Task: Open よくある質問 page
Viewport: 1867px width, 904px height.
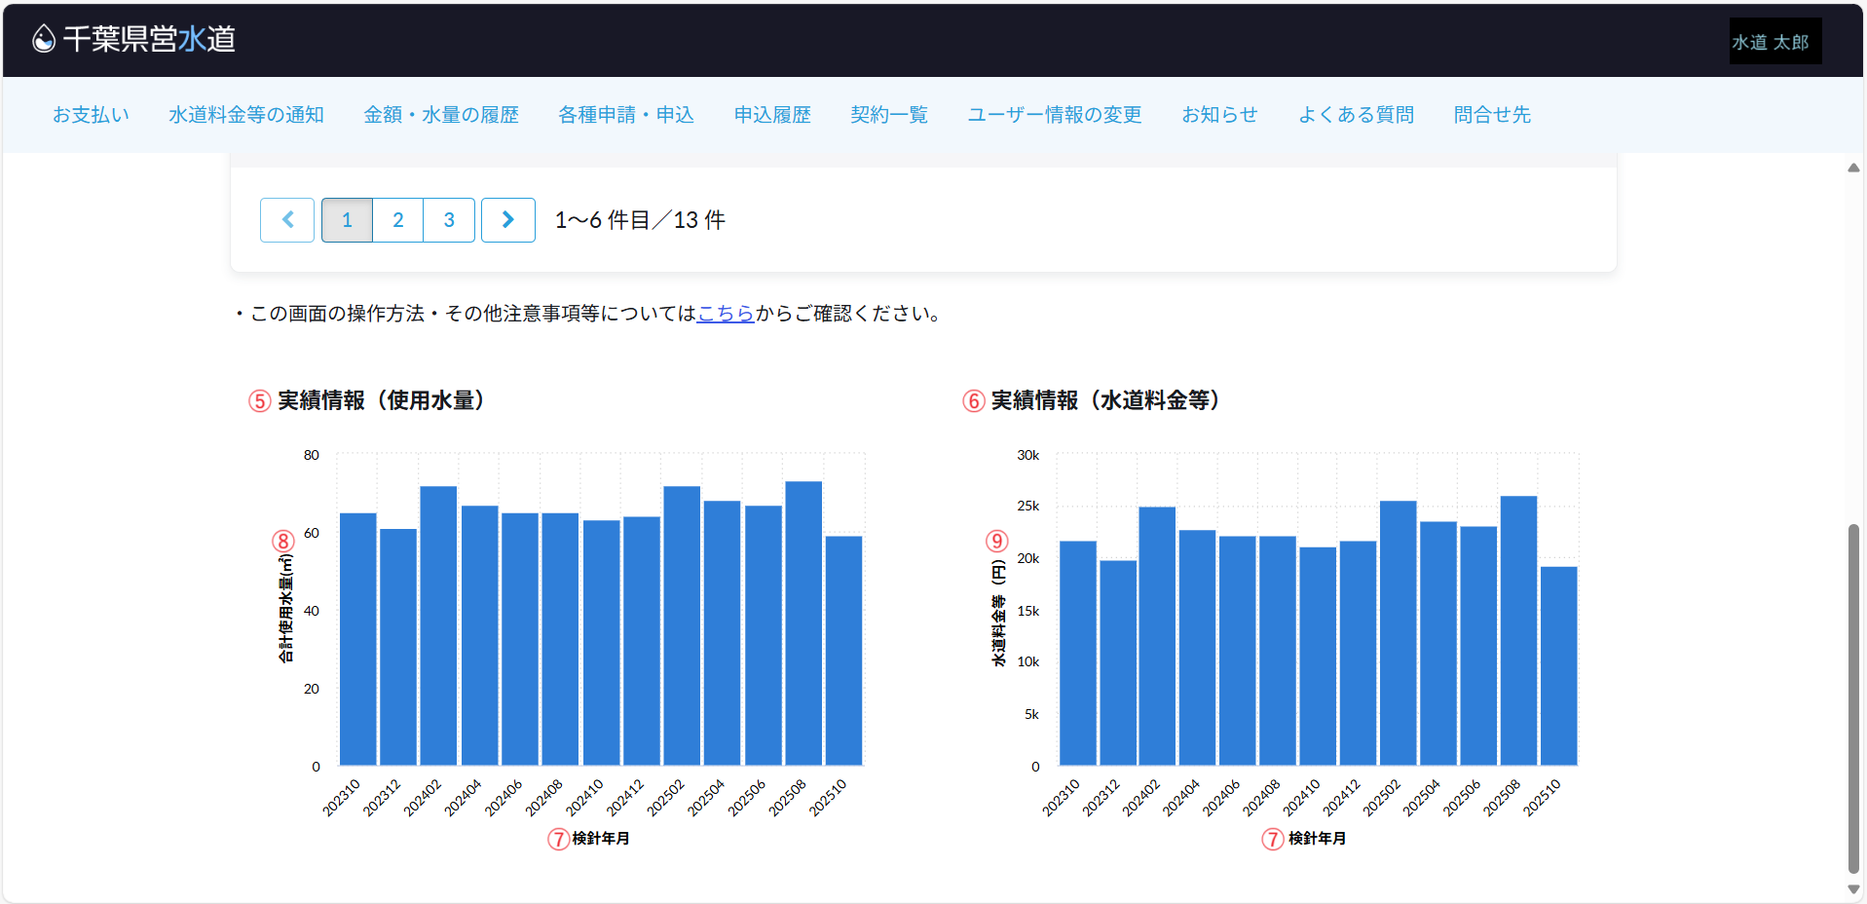Action: (1356, 115)
